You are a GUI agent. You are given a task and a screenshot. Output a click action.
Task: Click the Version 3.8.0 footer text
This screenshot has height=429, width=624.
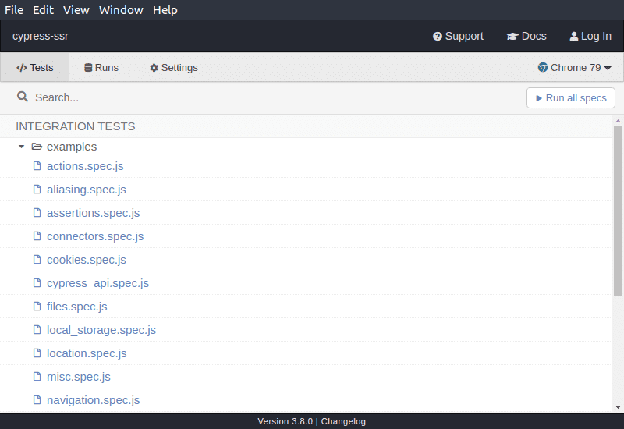[x=285, y=421]
